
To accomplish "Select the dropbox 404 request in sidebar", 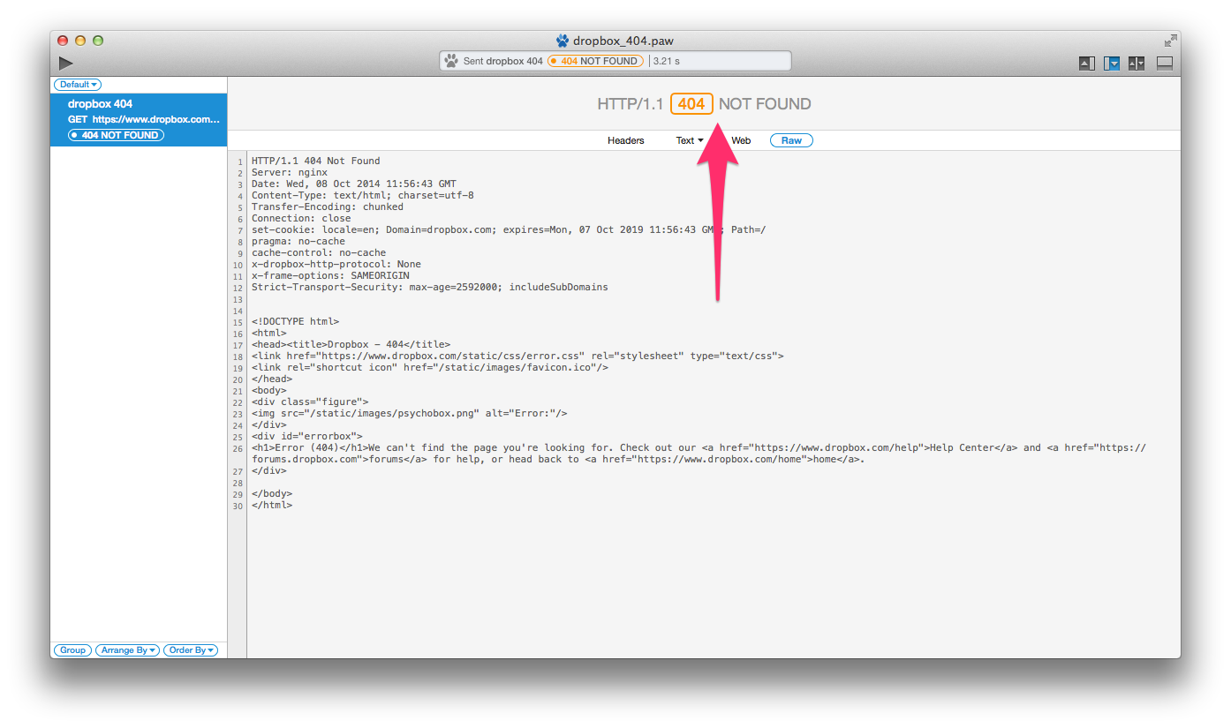I will tap(139, 120).
